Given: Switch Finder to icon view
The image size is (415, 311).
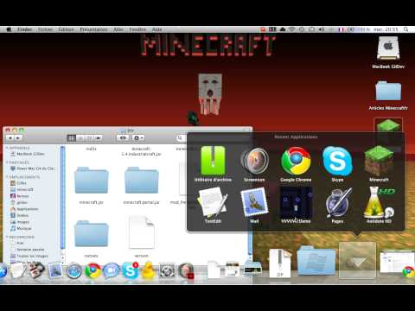Looking at the screenshot, I should tap(71, 138).
